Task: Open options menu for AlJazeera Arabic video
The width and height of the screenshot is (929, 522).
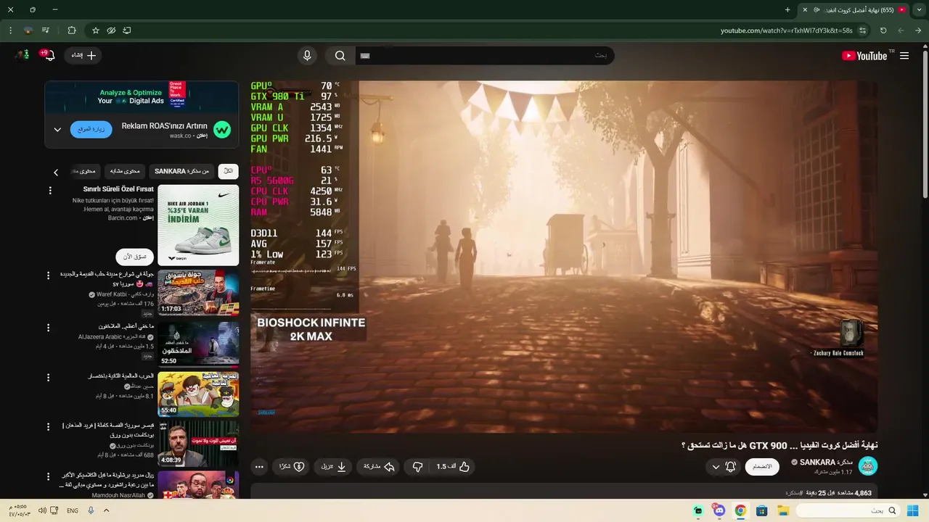Action: click(49, 327)
